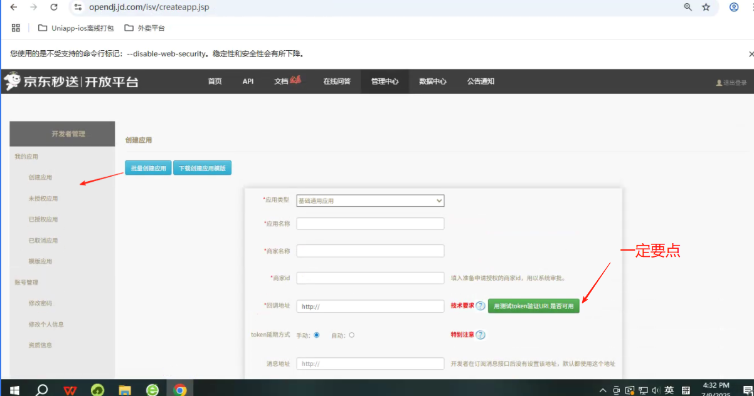Screen dimensions: 754x396
Task: Open 修改个人信息 in the sidebar
Action: coord(46,325)
